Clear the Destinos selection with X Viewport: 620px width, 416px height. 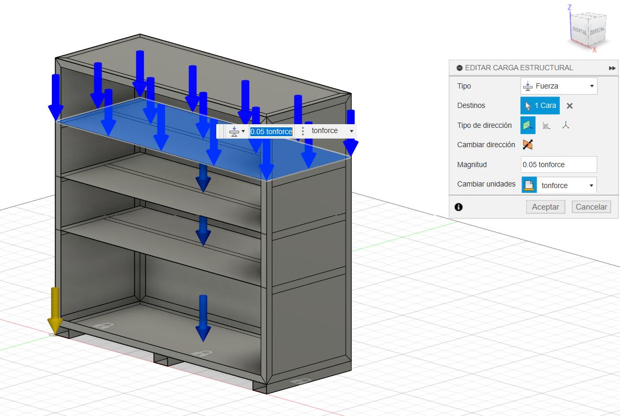[x=569, y=106]
